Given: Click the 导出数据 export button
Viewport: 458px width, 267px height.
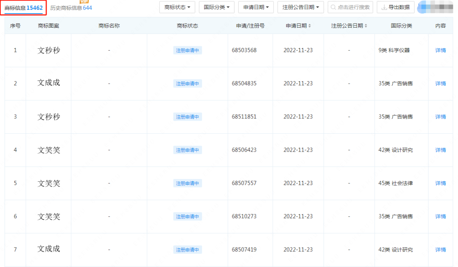Looking at the screenshot, I should (396, 7).
